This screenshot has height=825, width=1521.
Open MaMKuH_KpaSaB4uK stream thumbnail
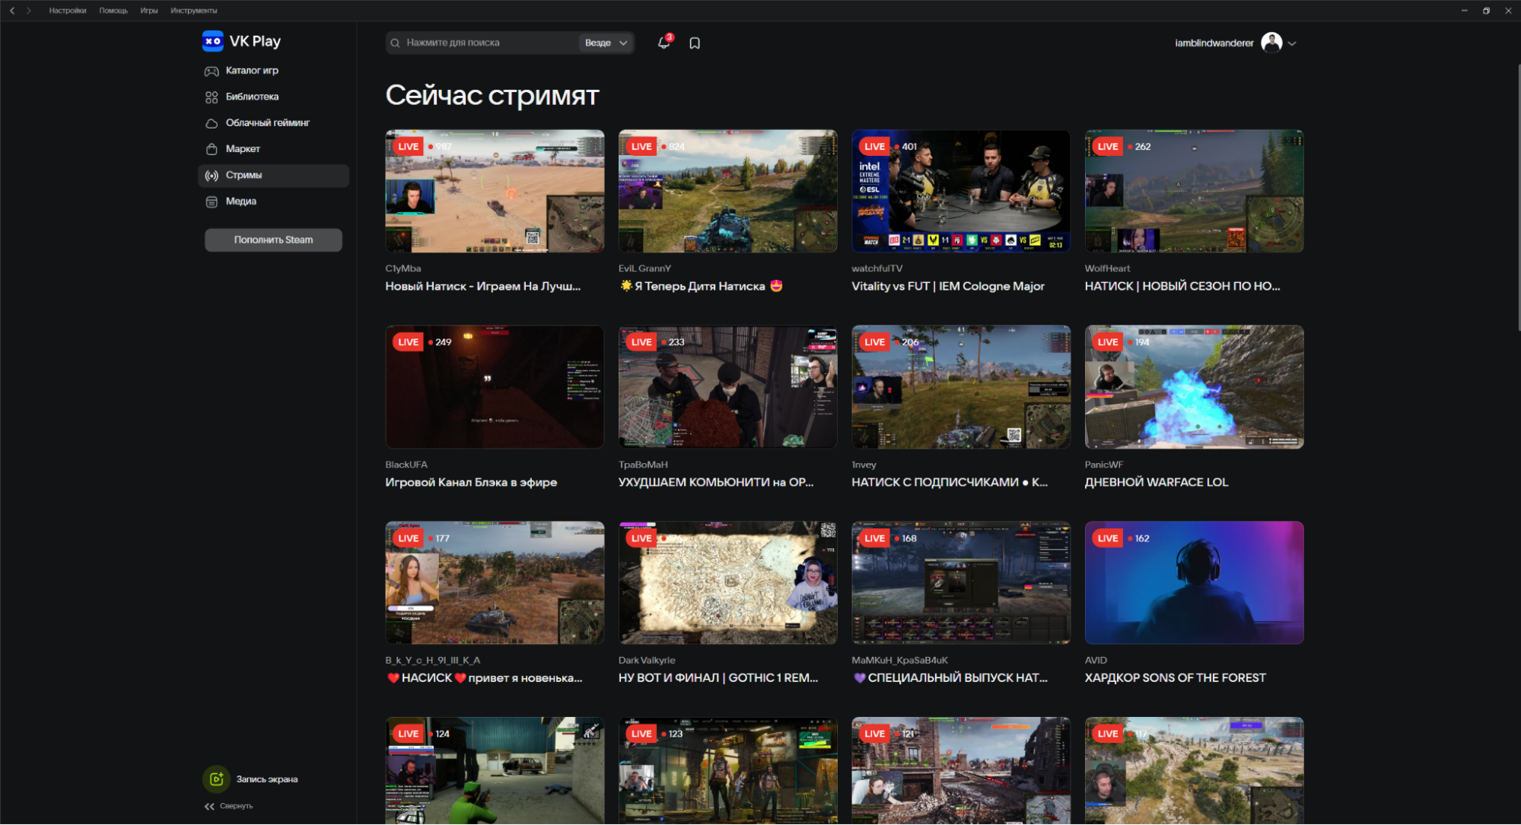(961, 583)
